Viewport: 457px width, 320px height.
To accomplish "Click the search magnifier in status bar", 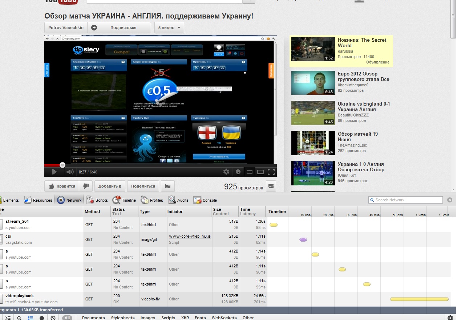I will (19, 318).
